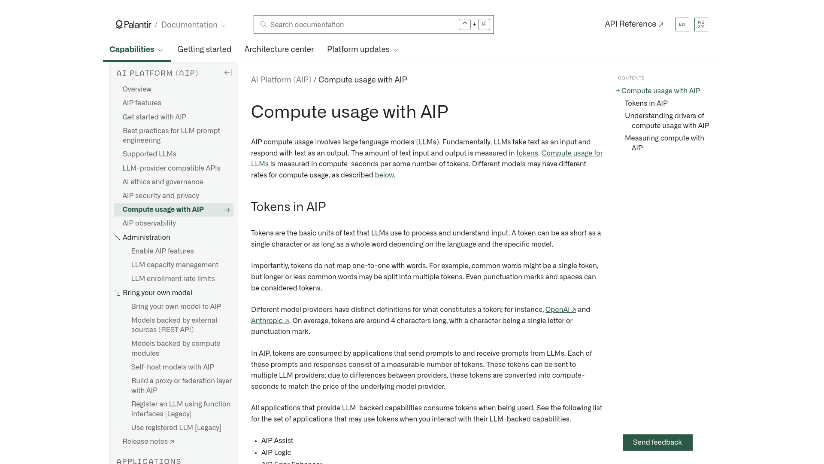Viewport: 824px width, 464px height.
Task: Select LLM capacity management
Action: (175, 265)
